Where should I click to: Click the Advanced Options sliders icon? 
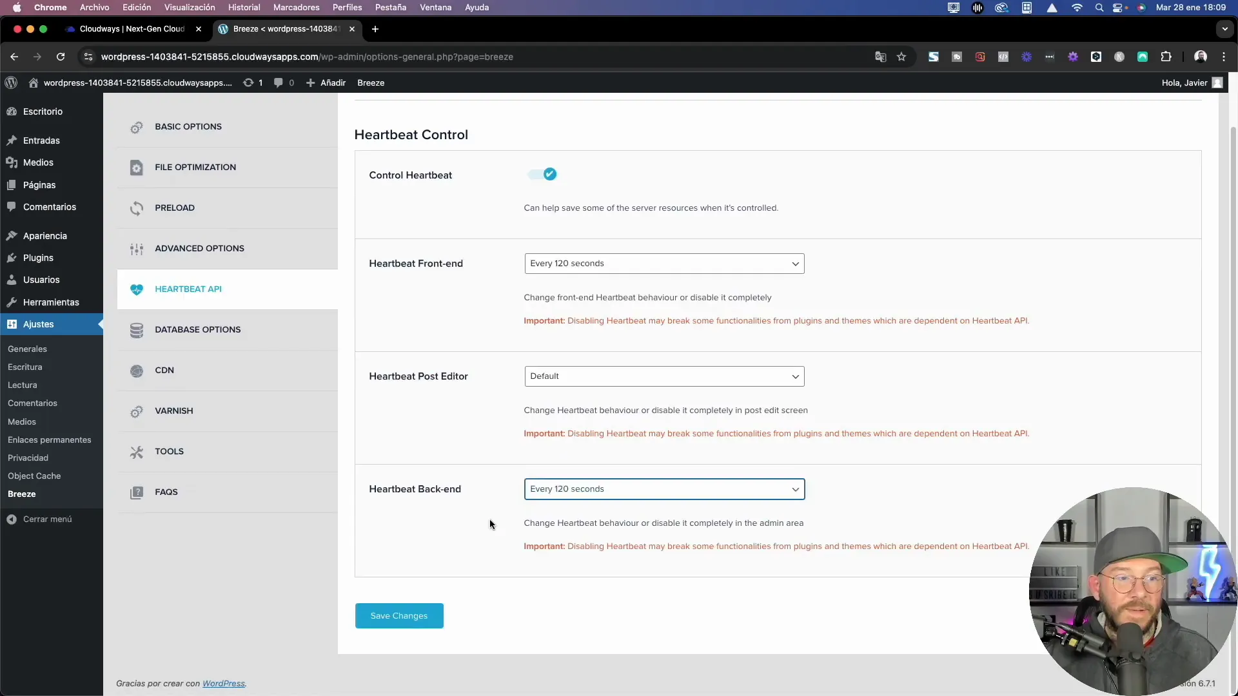tap(137, 249)
